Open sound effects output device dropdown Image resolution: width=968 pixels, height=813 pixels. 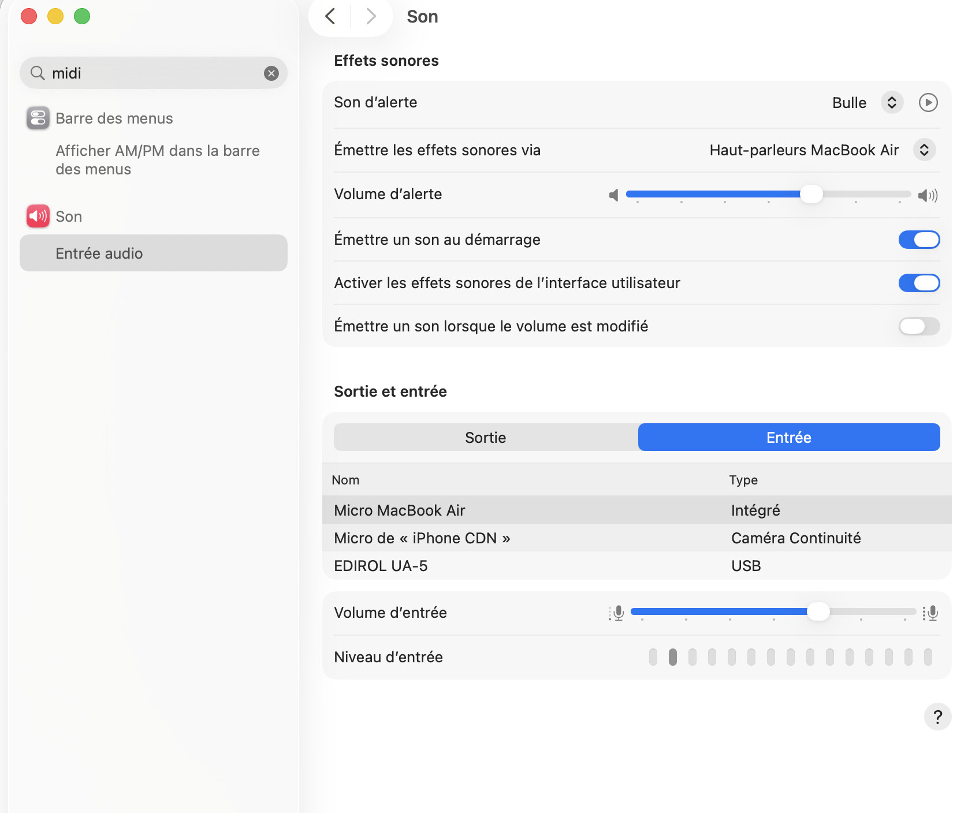(x=924, y=150)
